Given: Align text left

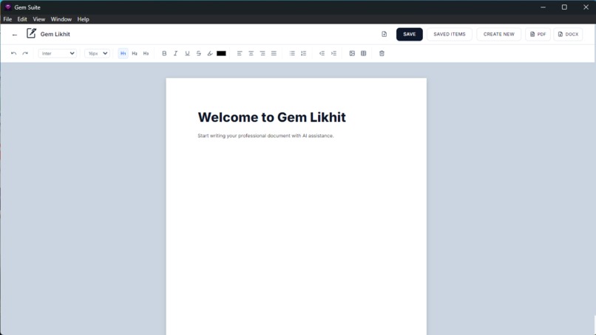Looking at the screenshot, I should point(240,53).
